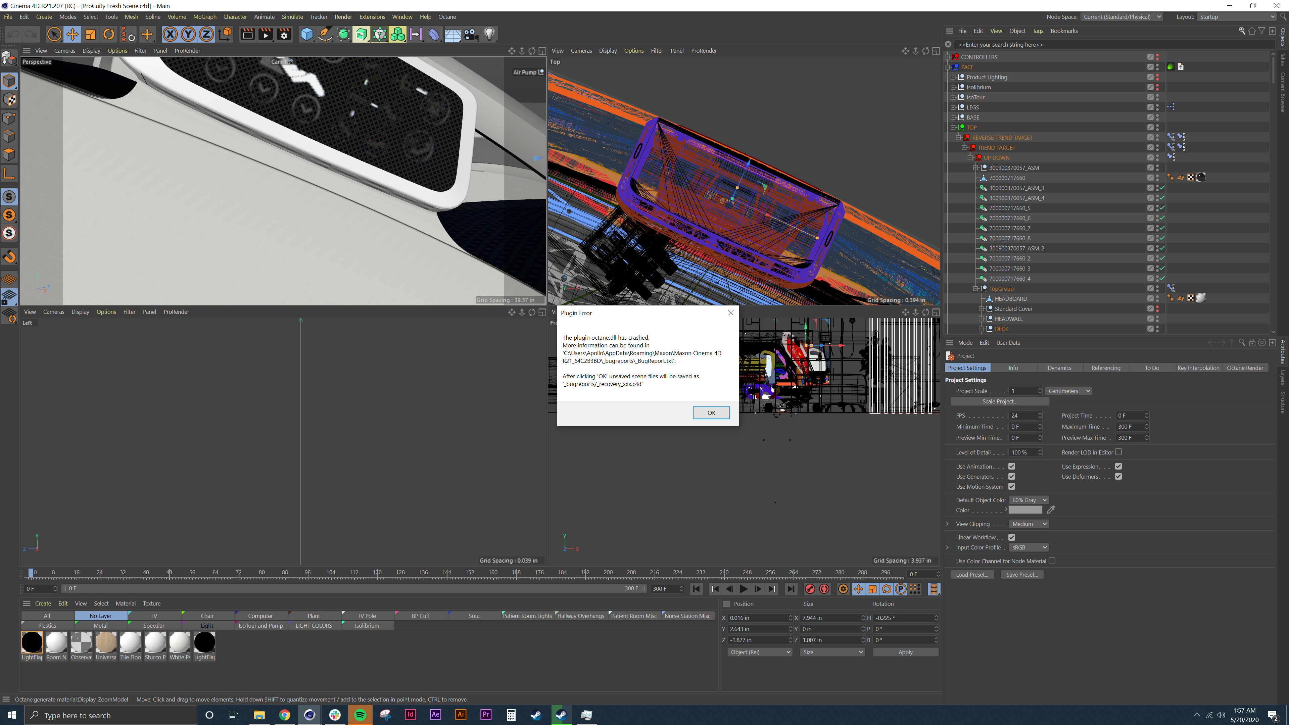Disable the Linear Workflow checkbox
The width and height of the screenshot is (1289, 725).
[x=1011, y=537]
